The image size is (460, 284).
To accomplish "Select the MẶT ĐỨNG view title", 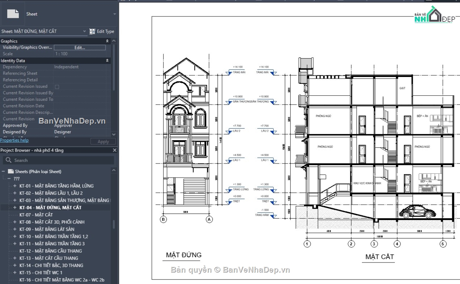I will pyautogui.click(x=184, y=255).
